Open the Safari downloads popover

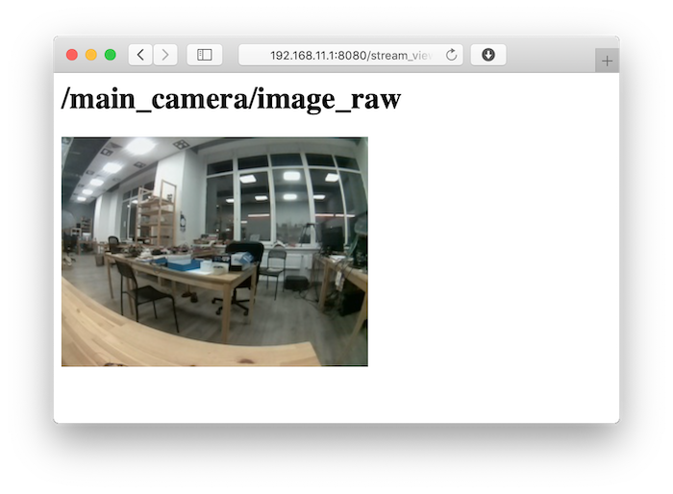488,55
